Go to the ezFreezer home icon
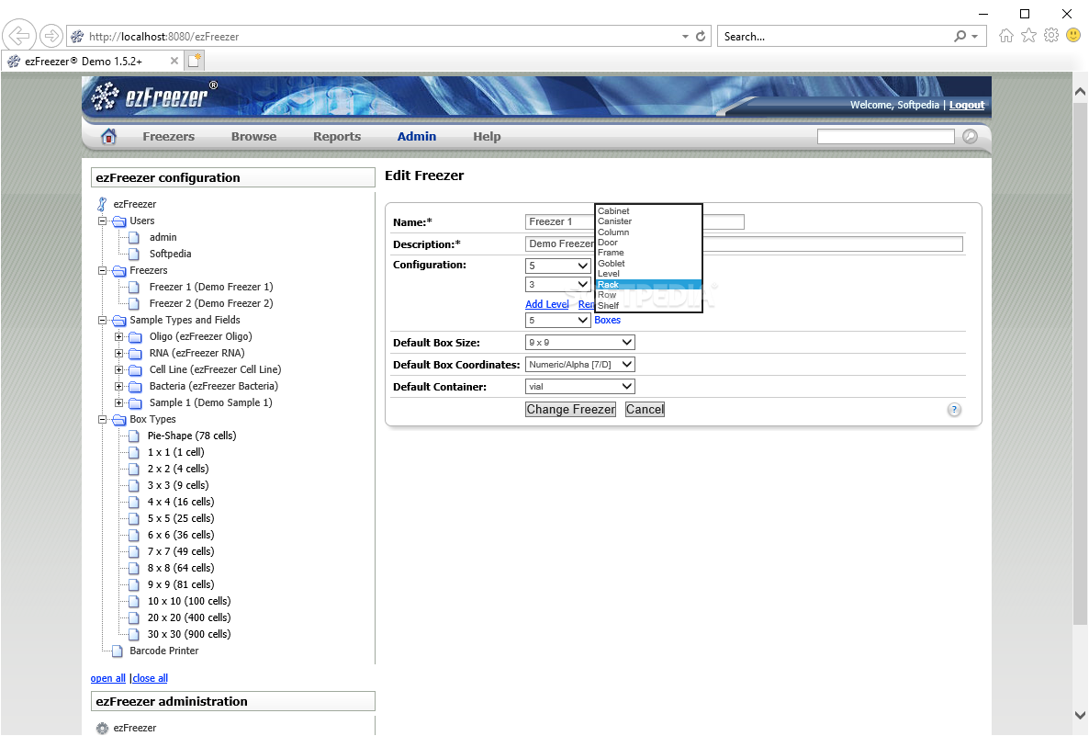 point(108,136)
